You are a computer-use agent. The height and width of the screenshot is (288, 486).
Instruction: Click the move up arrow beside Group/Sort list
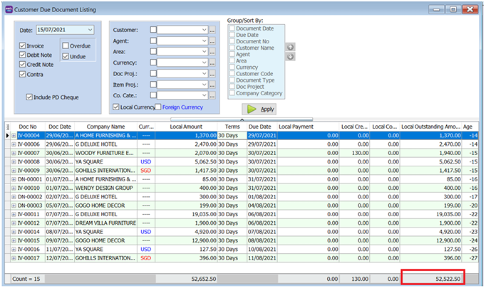[290, 47]
